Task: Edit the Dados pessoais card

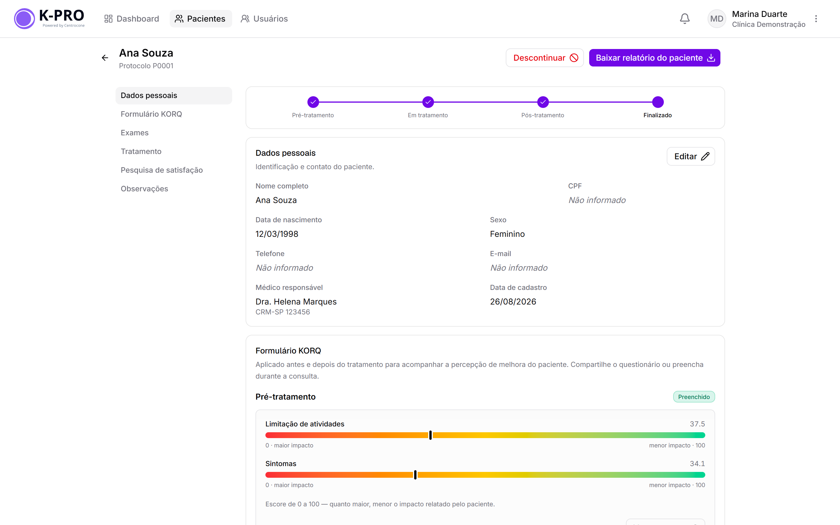Action: coord(691,156)
